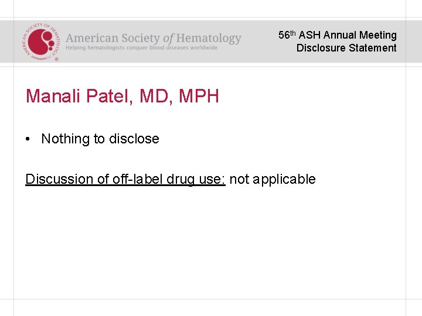Click the Helping hematologists conquer blood diseases tagline
The width and height of the screenshot is (422, 316).
click(141, 48)
